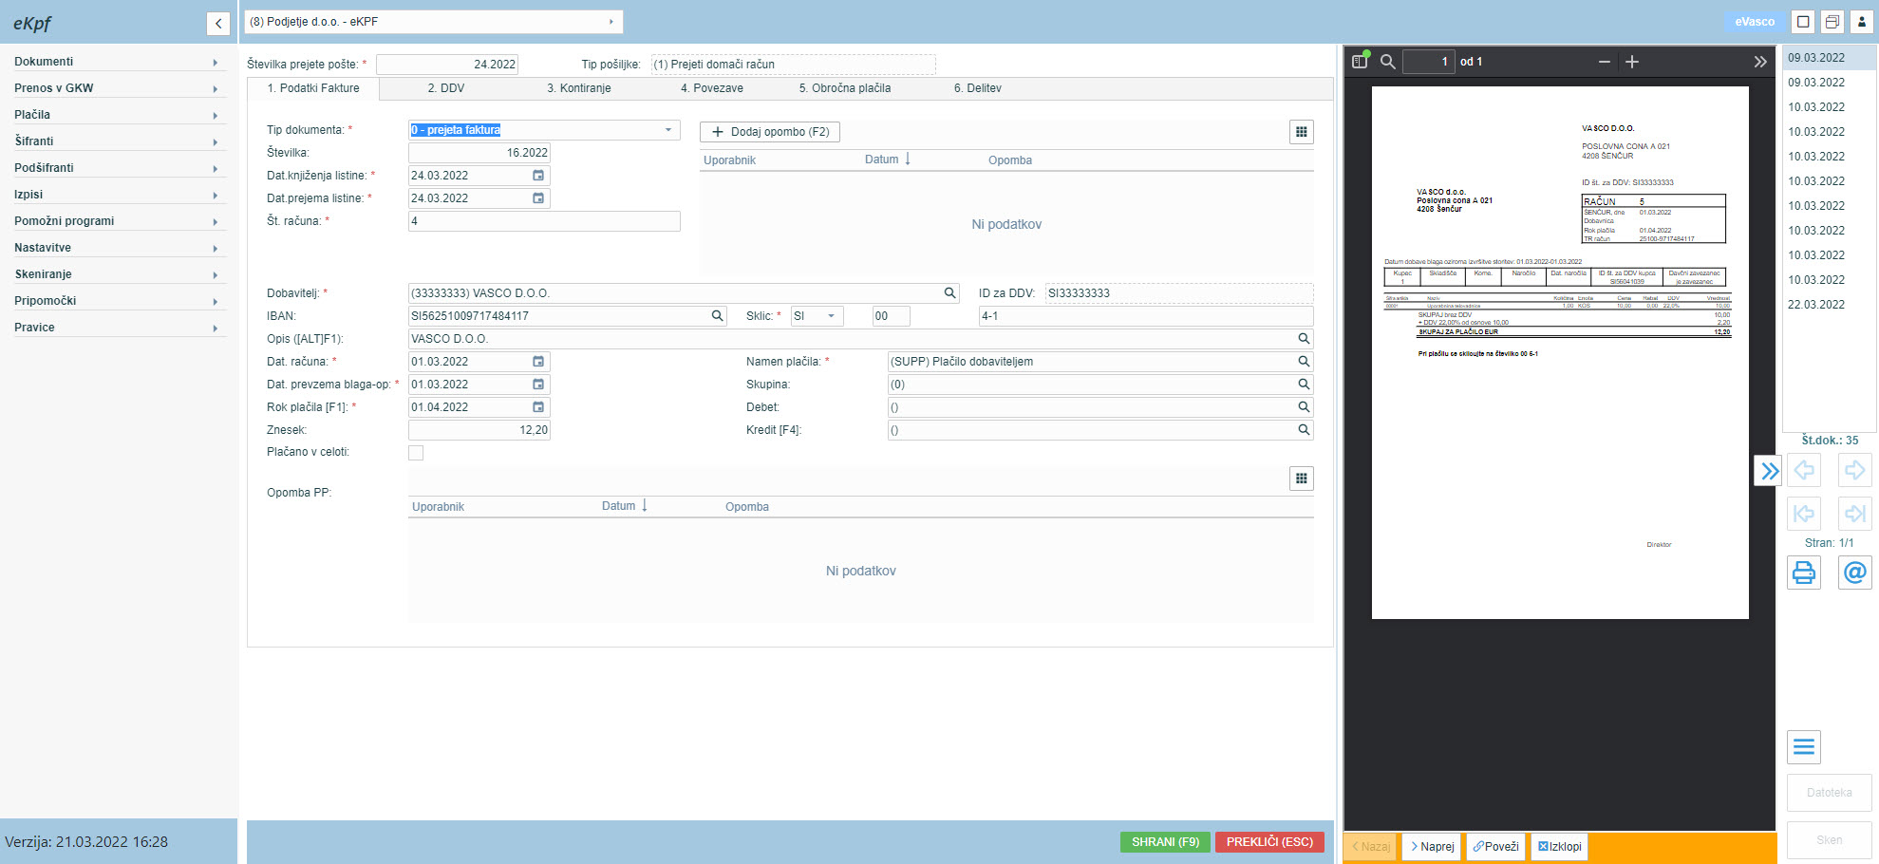Open the calendar for Dat. računa
The image size is (1879, 864).
point(538,362)
